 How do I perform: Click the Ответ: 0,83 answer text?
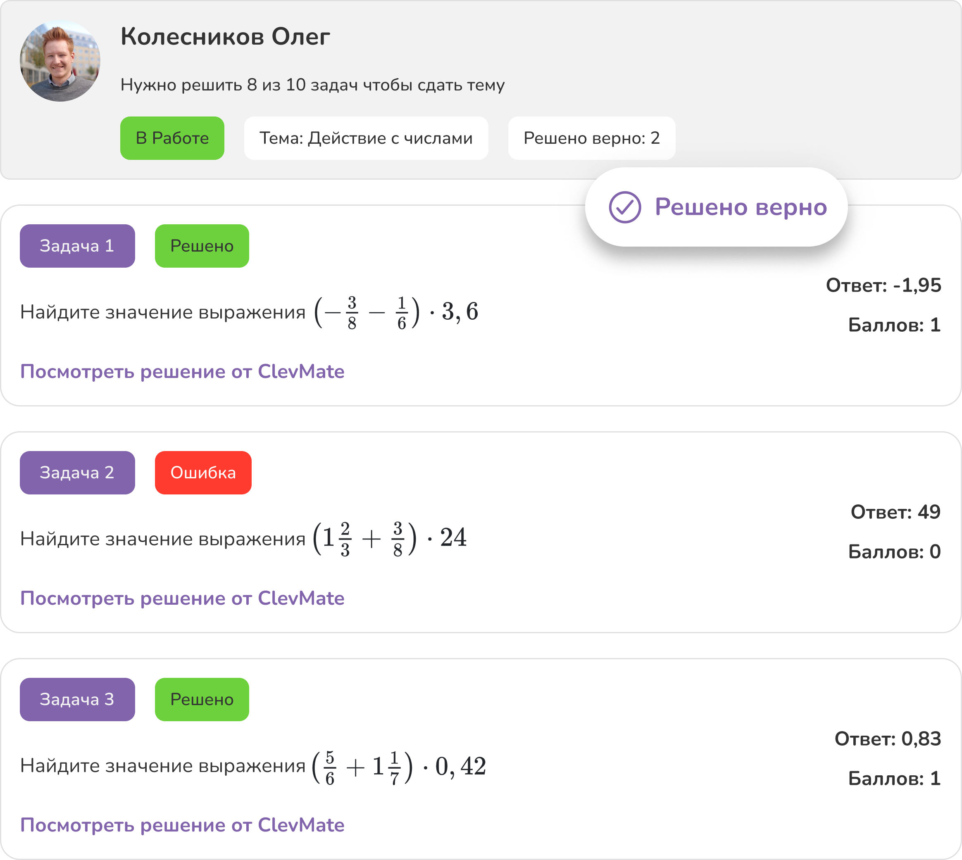(888, 739)
